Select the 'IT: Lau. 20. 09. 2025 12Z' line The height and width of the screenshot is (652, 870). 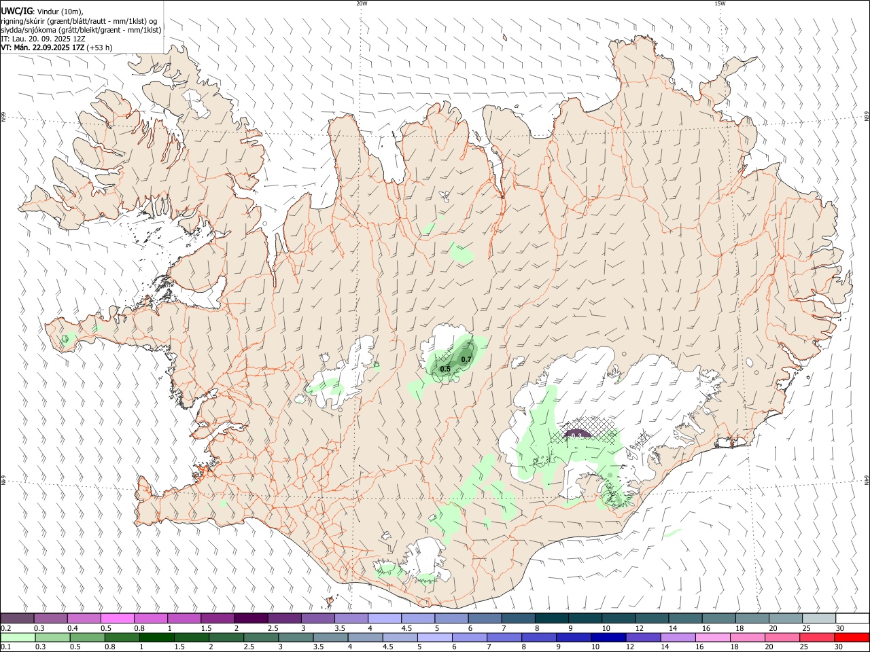click(43, 39)
